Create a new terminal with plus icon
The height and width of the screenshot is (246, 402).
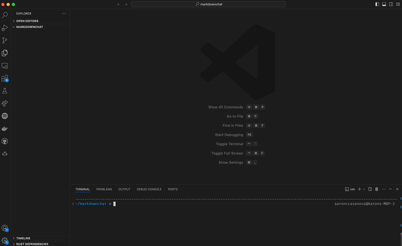359,189
